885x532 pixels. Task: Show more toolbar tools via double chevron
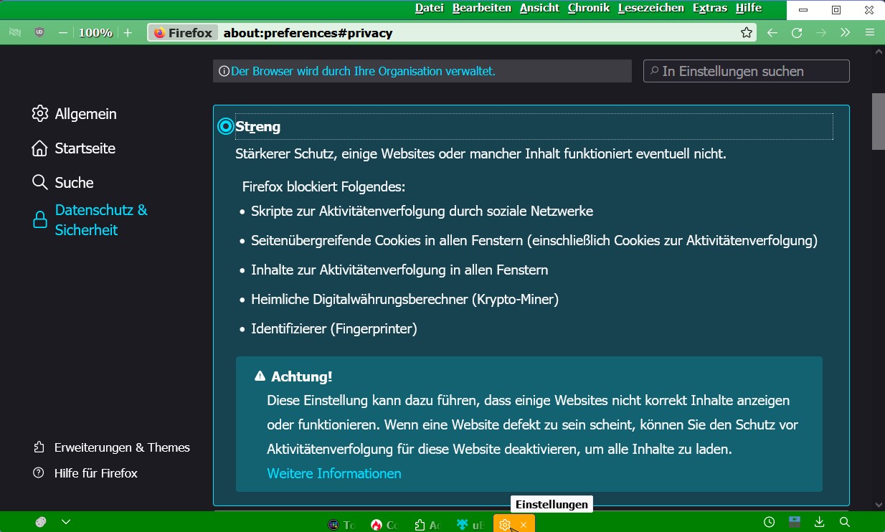coord(846,32)
